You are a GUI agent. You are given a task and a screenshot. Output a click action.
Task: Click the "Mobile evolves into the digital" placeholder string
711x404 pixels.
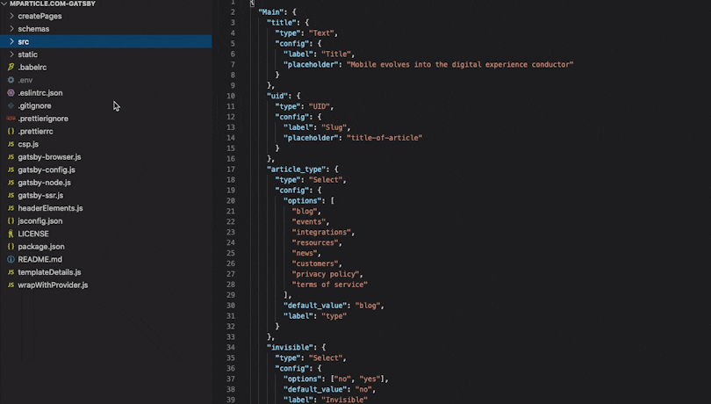pyautogui.click(x=460, y=64)
